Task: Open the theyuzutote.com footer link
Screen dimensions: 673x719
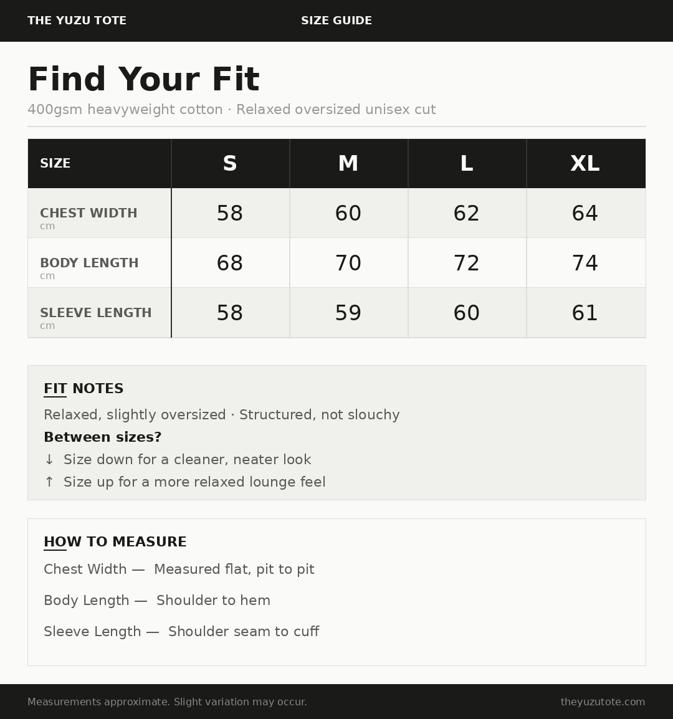Action: [603, 702]
